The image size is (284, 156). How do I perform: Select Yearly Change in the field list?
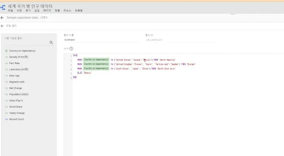(17, 113)
